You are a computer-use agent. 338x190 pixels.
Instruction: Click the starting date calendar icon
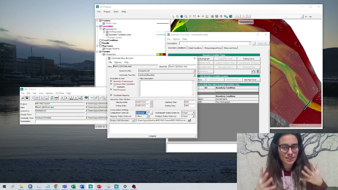pos(151,102)
